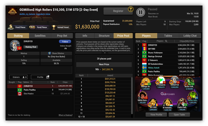Open the Lobby Chat tab

tap(190, 36)
